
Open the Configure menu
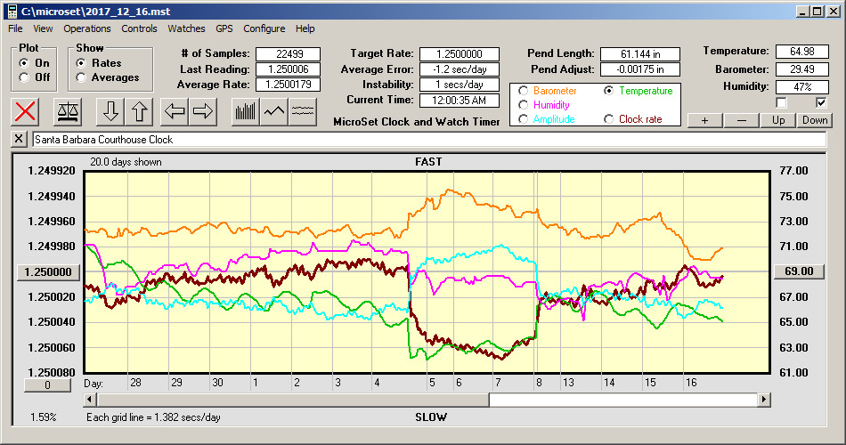pos(264,28)
